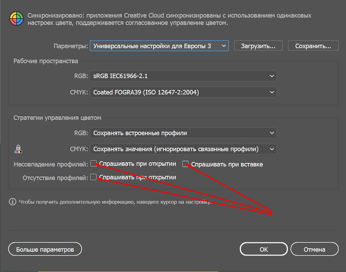Click the Чтобы получить дополнительную информацию hint
The height and width of the screenshot is (272, 346).
(115, 202)
